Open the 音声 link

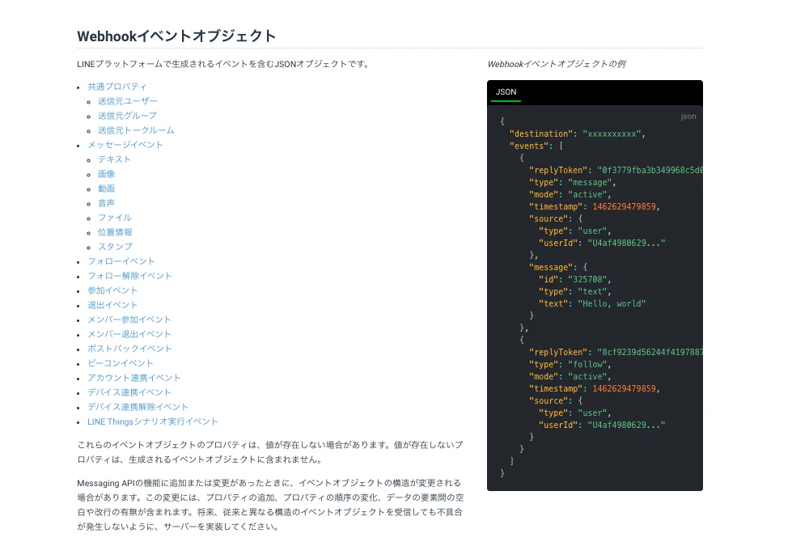point(106,203)
